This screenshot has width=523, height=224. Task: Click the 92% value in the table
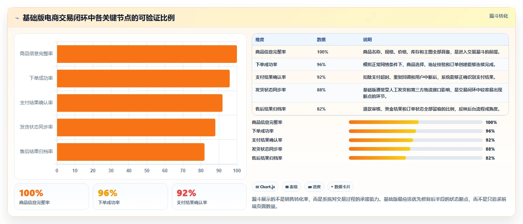point(321,77)
